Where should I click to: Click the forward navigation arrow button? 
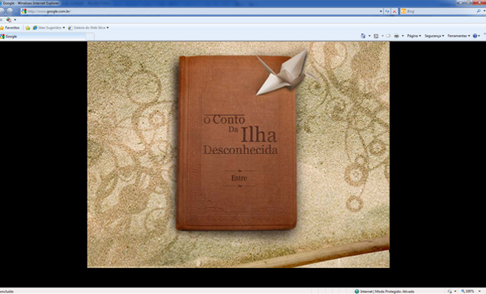tap(10, 11)
